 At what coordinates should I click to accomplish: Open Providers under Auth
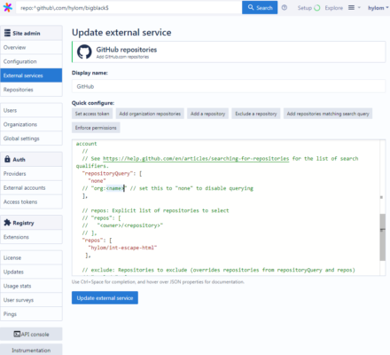(x=31, y=174)
